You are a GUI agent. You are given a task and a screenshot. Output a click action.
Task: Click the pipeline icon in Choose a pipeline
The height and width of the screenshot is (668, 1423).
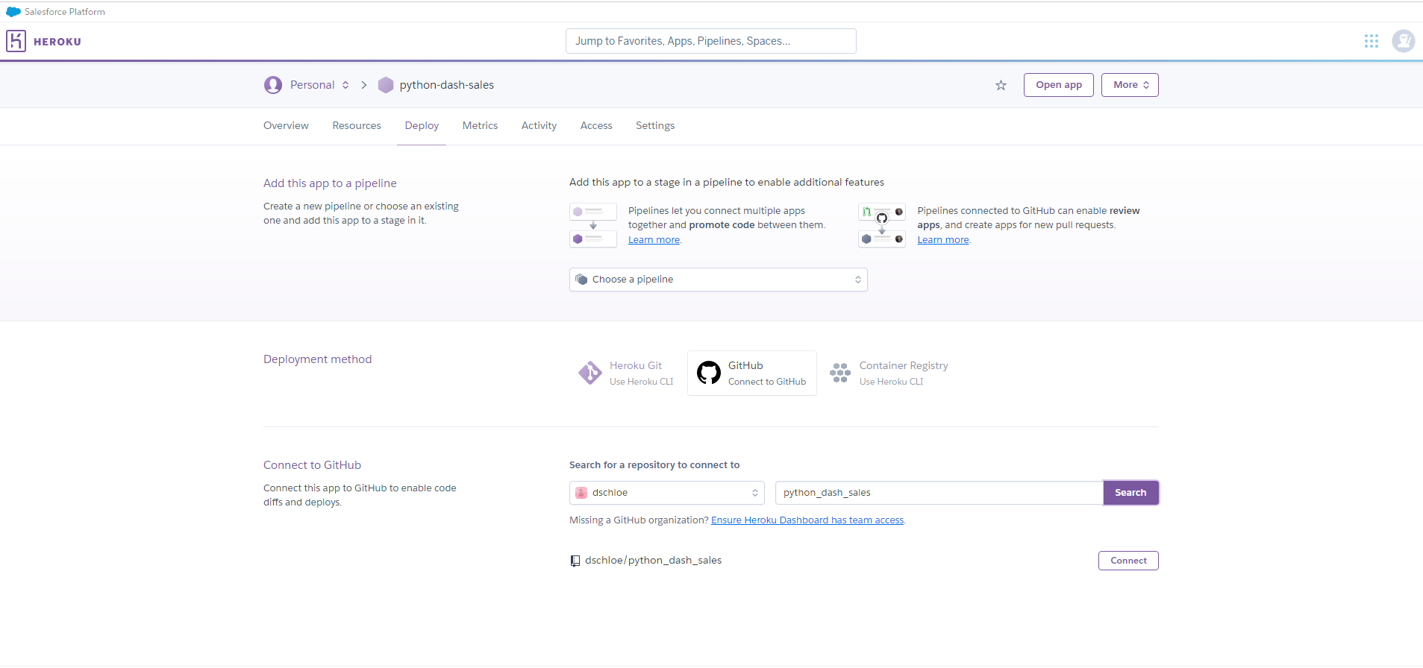[581, 280]
